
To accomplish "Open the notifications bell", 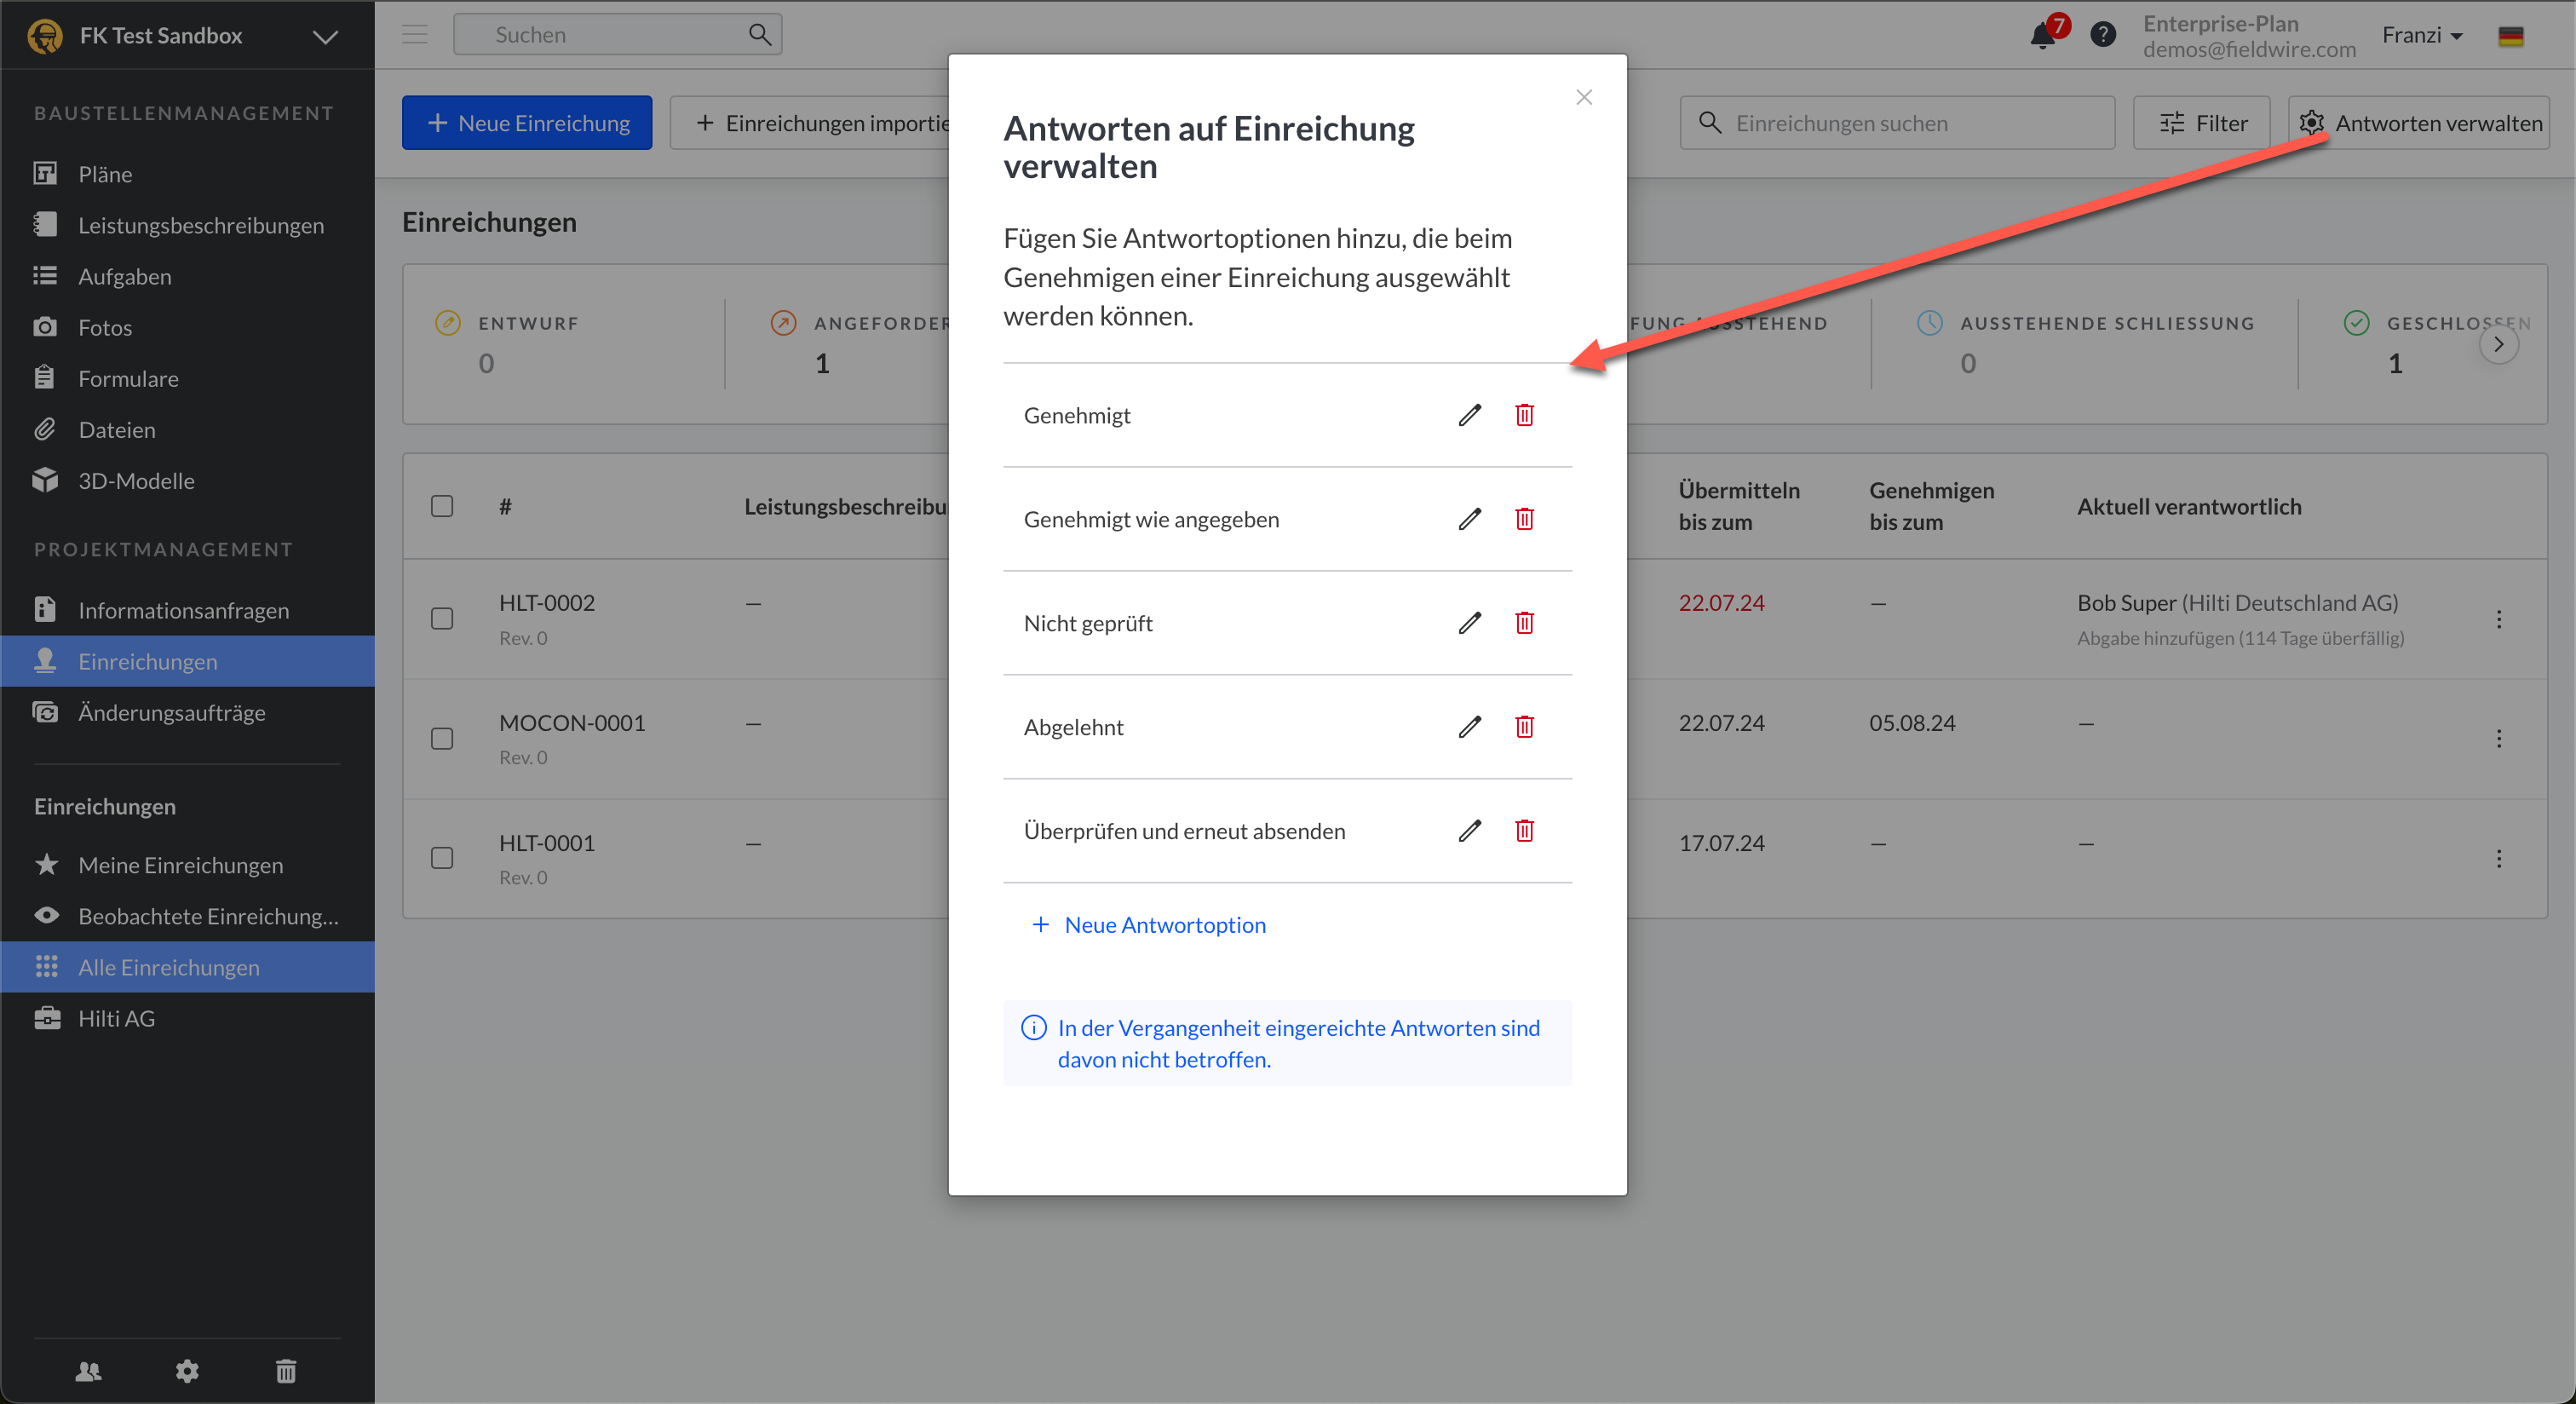I will pyautogui.click(x=2043, y=36).
